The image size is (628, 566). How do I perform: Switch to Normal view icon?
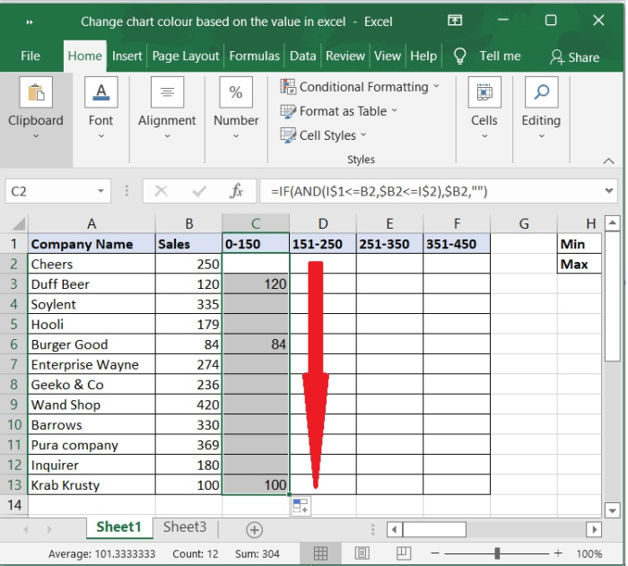coord(320,553)
